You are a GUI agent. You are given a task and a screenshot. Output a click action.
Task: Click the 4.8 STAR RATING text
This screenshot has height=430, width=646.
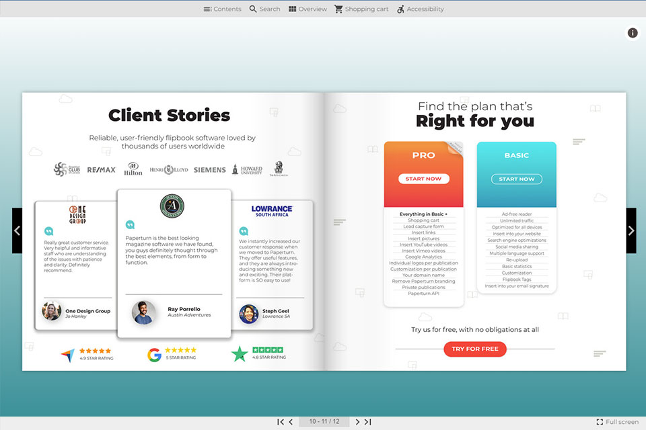269,357
